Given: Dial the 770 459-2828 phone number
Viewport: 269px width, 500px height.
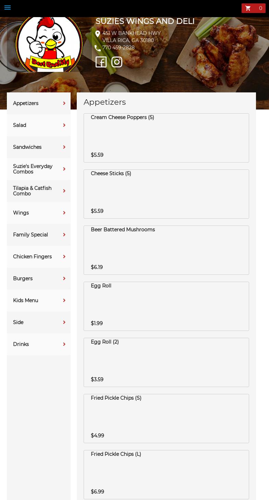Looking at the screenshot, I should pos(119,48).
